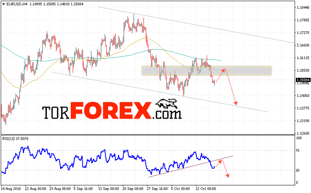
Task: Click price level 1.16115 on scale
Action: [x=303, y=58]
